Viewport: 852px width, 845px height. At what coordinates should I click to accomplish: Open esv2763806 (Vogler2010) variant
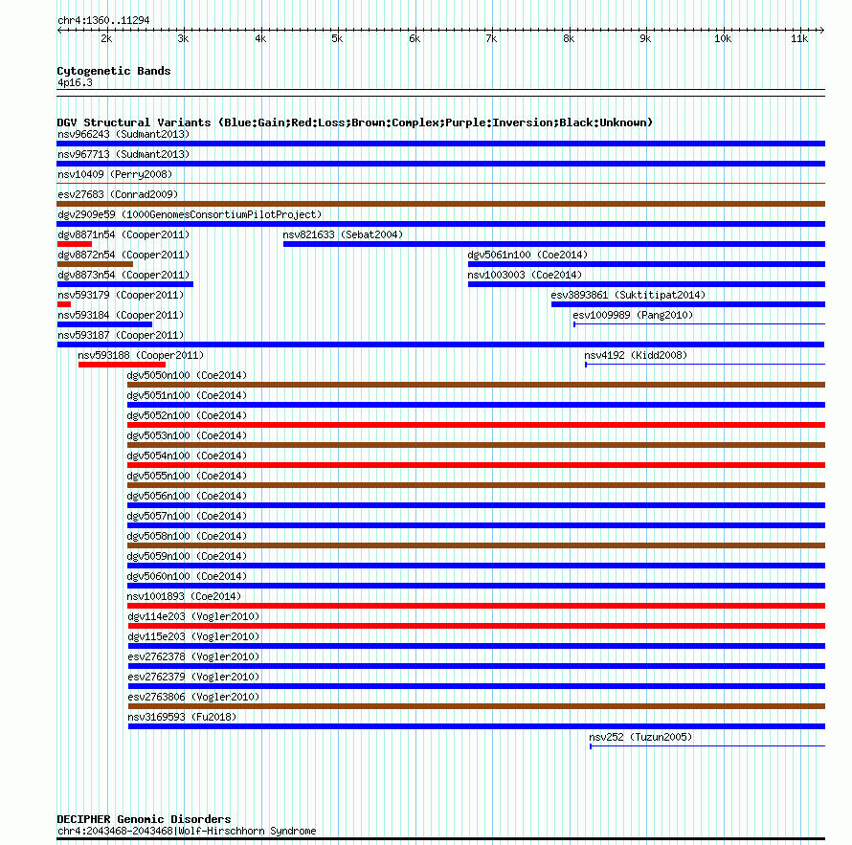pyautogui.click(x=194, y=697)
